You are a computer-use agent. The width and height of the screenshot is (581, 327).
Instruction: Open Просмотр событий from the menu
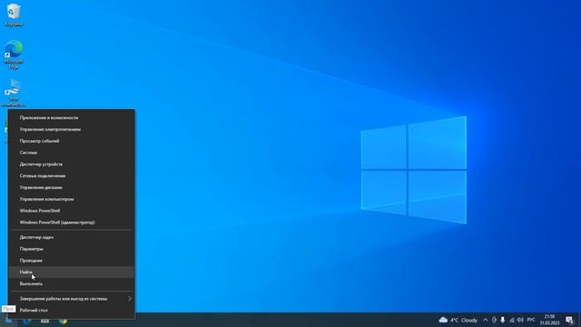(x=71, y=141)
